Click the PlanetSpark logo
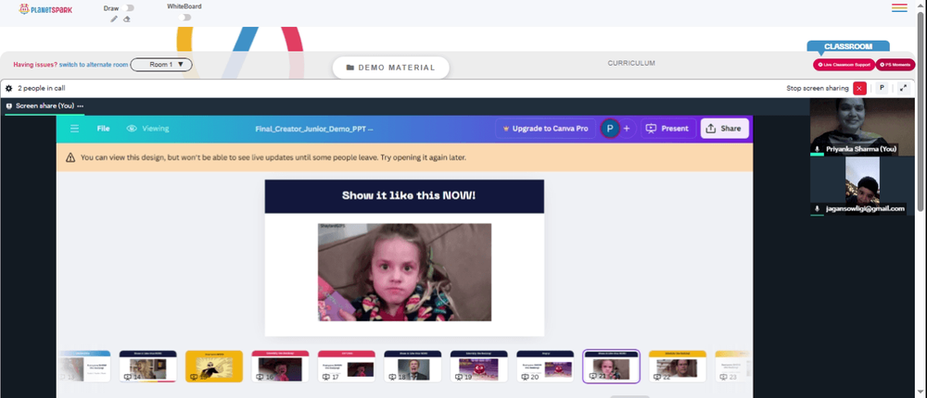 click(x=45, y=9)
